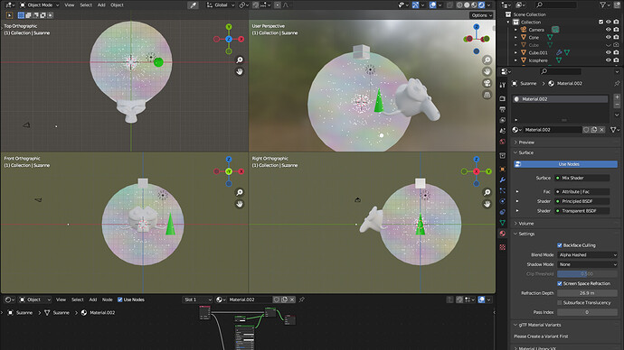Toggle Backface Culling checkbox
624x350 pixels.
click(560, 245)
